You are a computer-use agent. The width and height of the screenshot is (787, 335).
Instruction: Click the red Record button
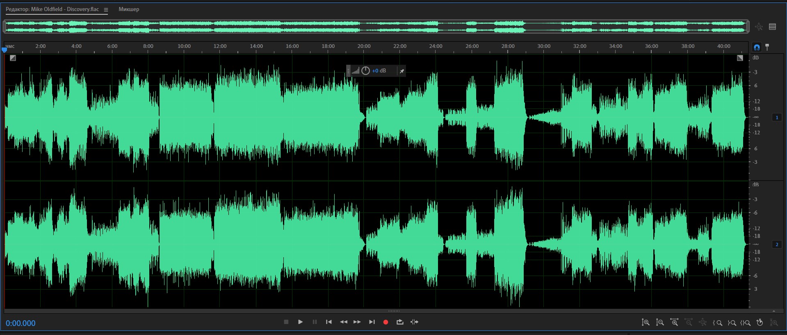click(386, 322)
